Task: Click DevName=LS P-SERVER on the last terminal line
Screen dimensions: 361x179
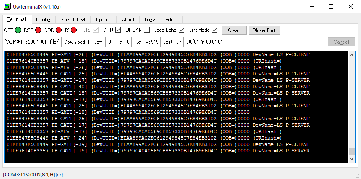Action: click(x=281, y=151)
